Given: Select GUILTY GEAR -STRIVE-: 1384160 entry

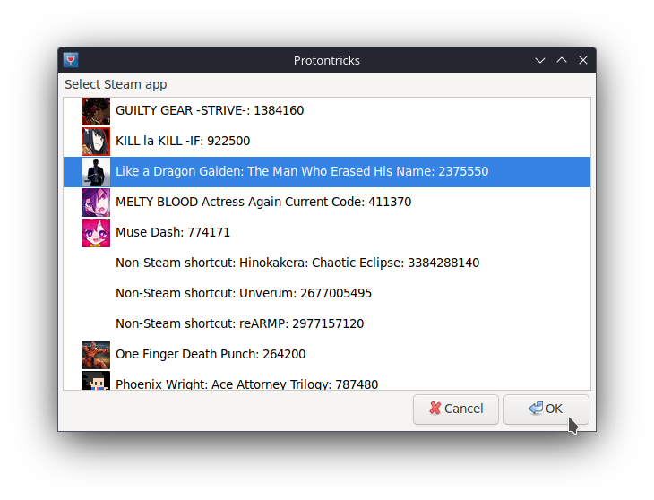Looking at the screenshot, I should (327, 111).
